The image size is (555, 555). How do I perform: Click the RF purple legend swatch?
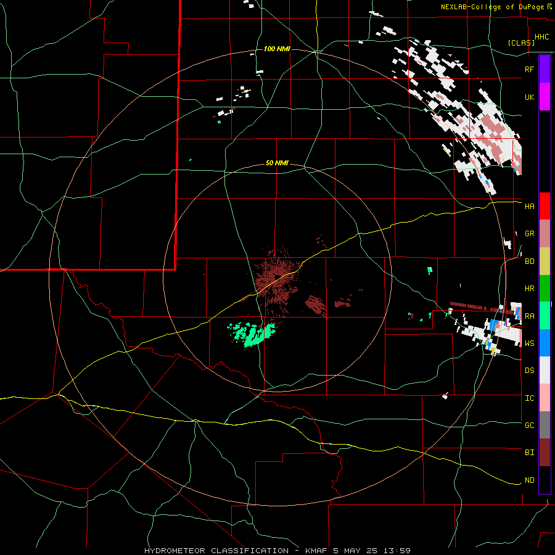click(545, 69)
